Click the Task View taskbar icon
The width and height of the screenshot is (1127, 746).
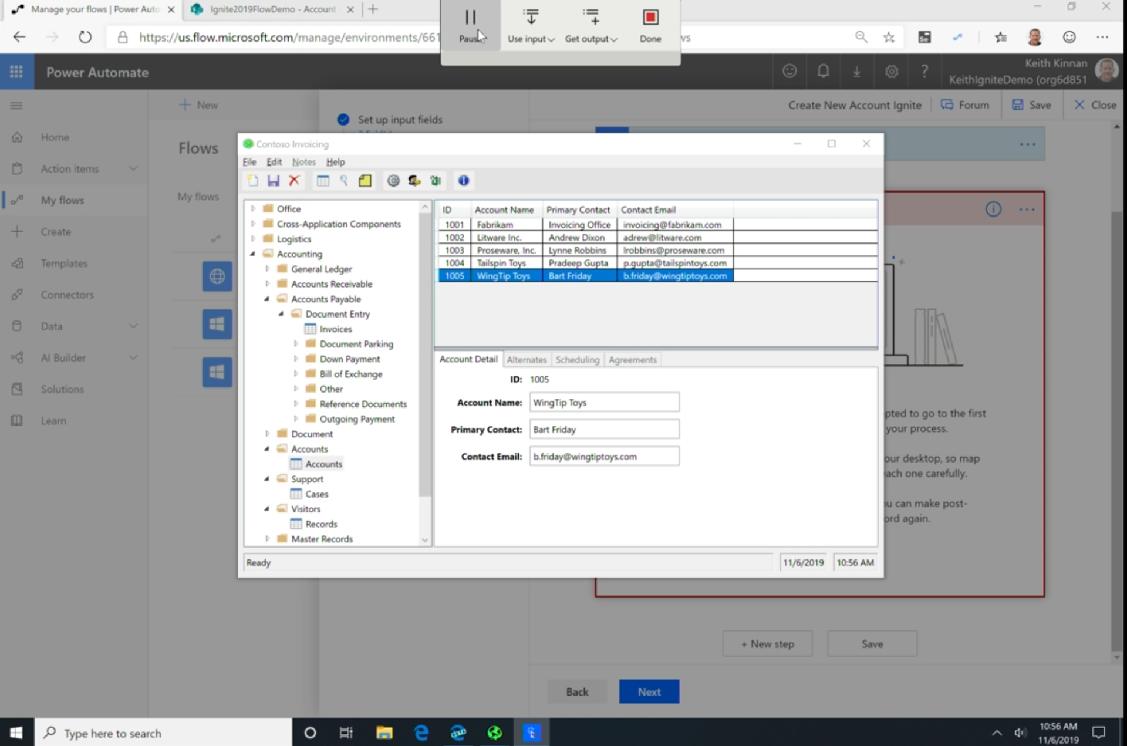coord(346,733)
